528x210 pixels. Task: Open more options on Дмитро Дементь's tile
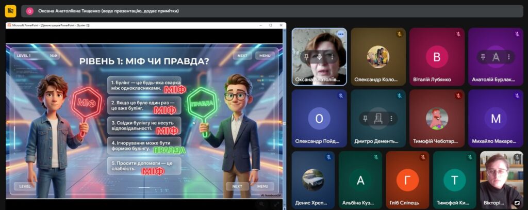[x=392, y=119]
